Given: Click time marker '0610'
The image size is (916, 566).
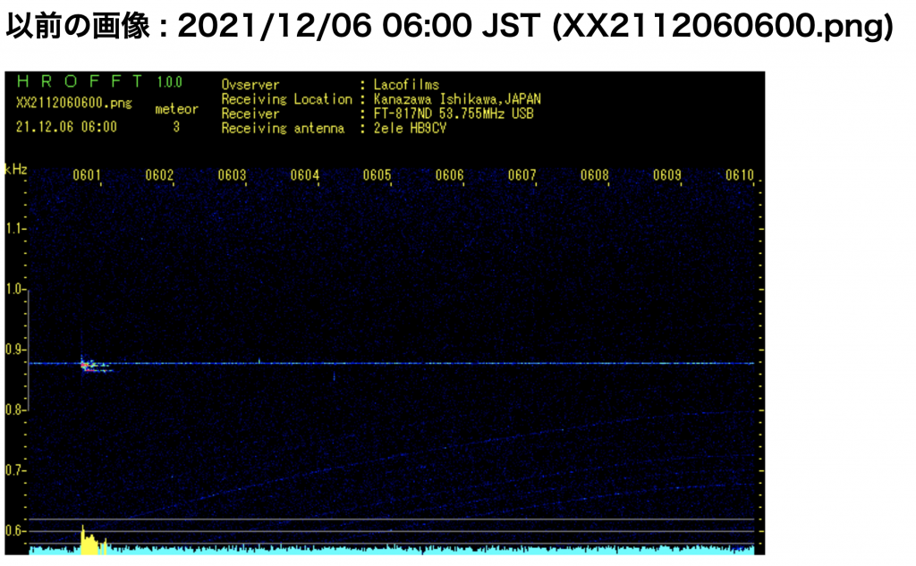Looking at the screenshot, I should [x=740, y=175].
